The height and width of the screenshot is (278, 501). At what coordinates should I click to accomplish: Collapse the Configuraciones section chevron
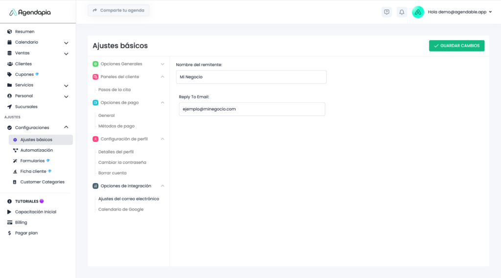coord(66,128)
